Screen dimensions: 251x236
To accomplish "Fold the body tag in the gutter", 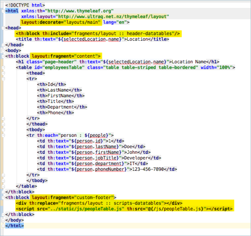I will pos(3,50).
